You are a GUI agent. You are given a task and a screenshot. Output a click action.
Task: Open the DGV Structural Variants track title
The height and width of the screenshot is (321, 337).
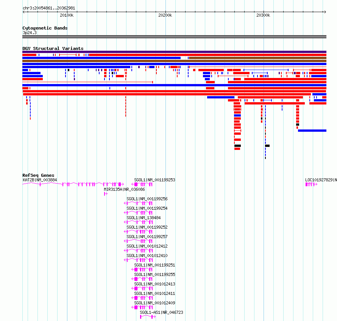pyautogui.click(x=53, y=48)
